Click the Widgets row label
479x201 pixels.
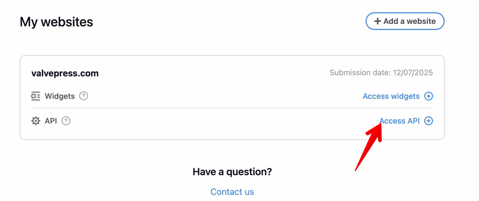click(60, 96)
